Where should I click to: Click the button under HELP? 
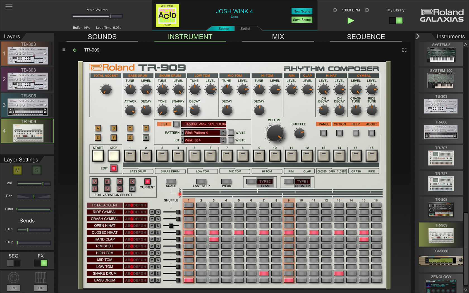tap(356, 133)
